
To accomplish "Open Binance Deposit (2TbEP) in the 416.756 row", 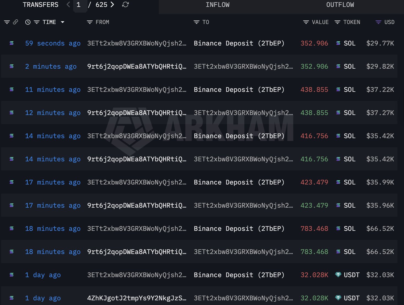I will click(x=239, y=136).
